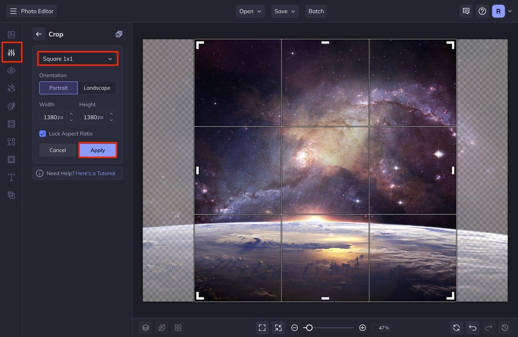Screen dimensions: 518x337
Task: Open the help question mark icon
Action: 482,11
